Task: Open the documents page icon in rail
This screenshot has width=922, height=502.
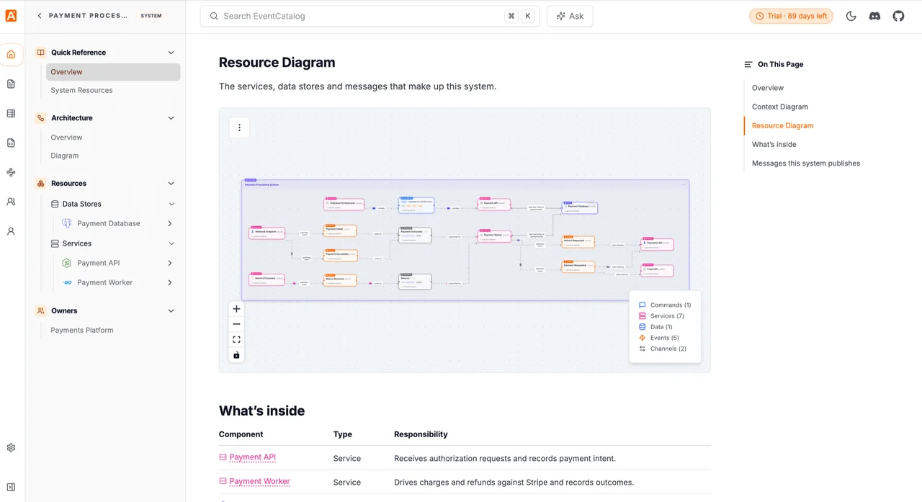Action: pos(11,84)
